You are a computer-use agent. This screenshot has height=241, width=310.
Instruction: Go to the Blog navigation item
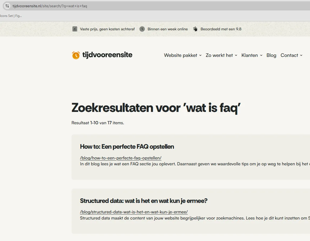tap(271, 55)
